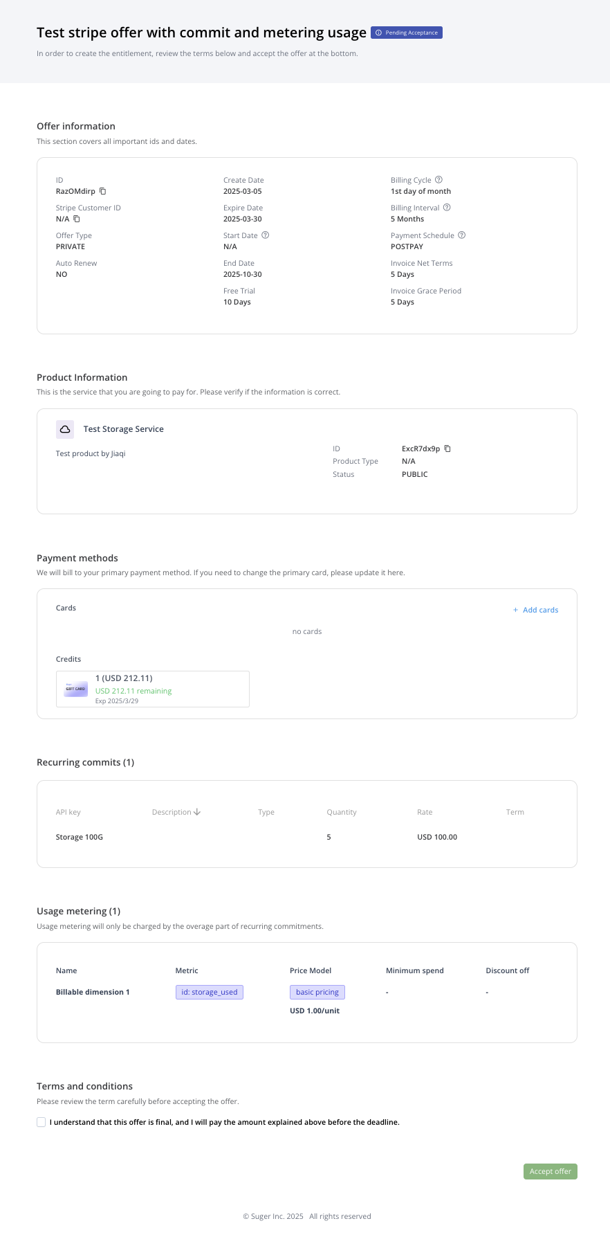Click Start Date help icon
This screenshot has height=1239, width=610.
[x=266, y=235]
